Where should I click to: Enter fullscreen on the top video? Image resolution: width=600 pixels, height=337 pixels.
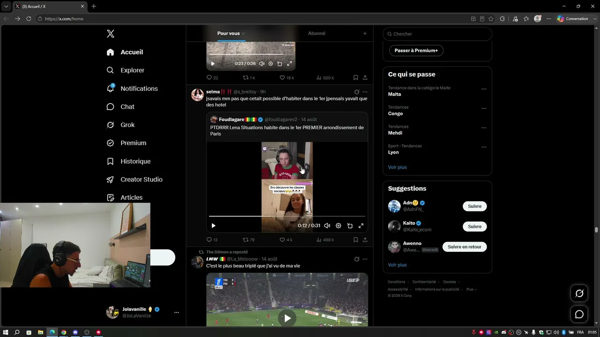point(289,64)
